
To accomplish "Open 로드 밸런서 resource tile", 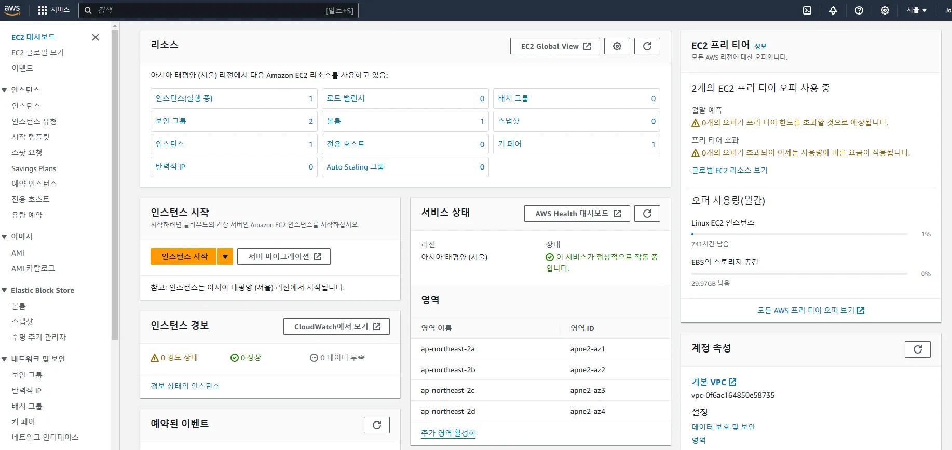I will tap(405, 99).
